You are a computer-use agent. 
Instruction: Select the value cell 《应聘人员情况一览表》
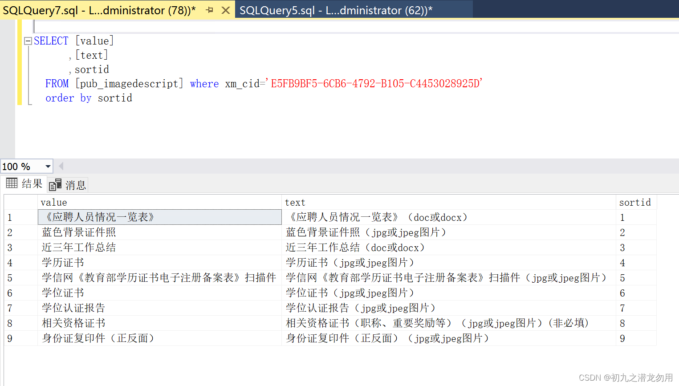tap(159, 217)
